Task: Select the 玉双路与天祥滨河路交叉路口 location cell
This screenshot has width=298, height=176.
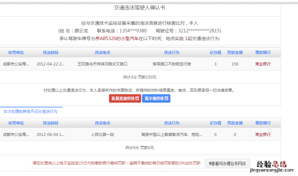Action: [x=102, y=64]
